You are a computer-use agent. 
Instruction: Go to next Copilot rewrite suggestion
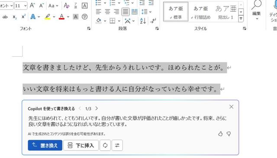(x=97, y=108)
